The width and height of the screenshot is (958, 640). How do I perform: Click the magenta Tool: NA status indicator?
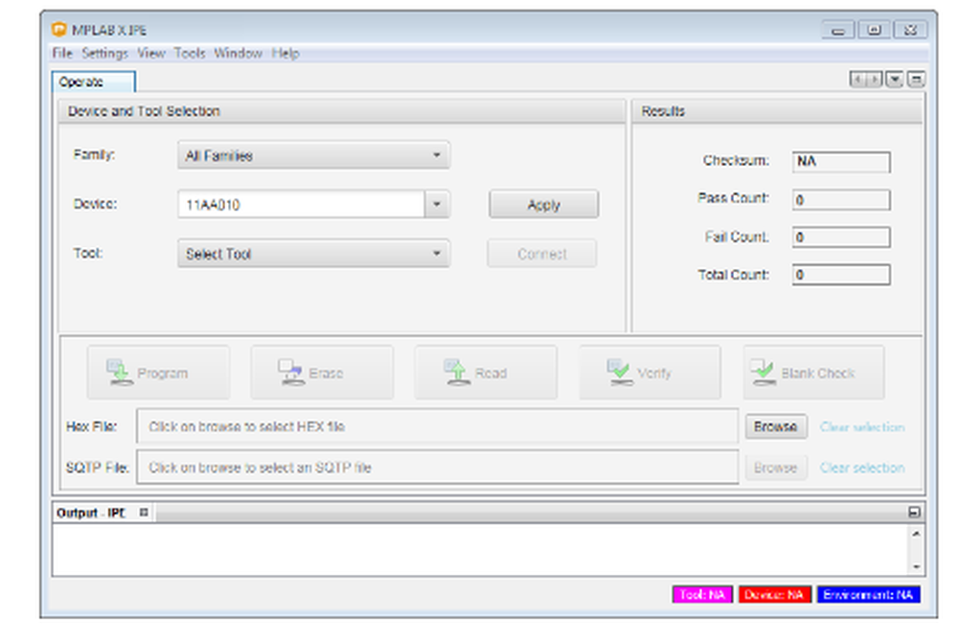click(702, 594)
